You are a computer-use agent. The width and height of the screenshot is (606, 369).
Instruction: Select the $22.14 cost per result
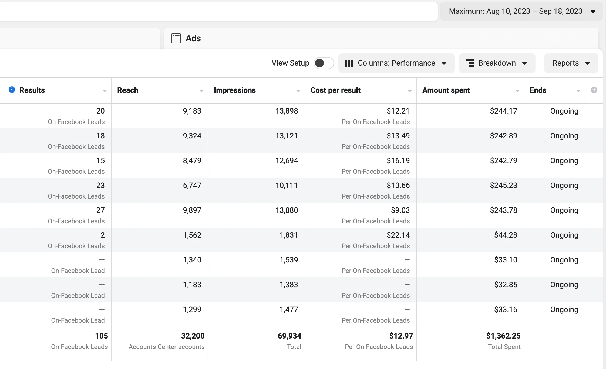tap(398, 235)
